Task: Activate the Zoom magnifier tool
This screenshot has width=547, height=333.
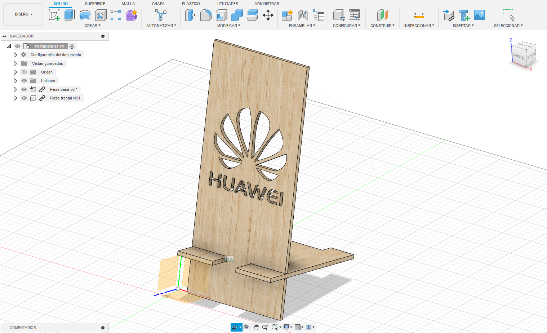Action: coord(265,327)
